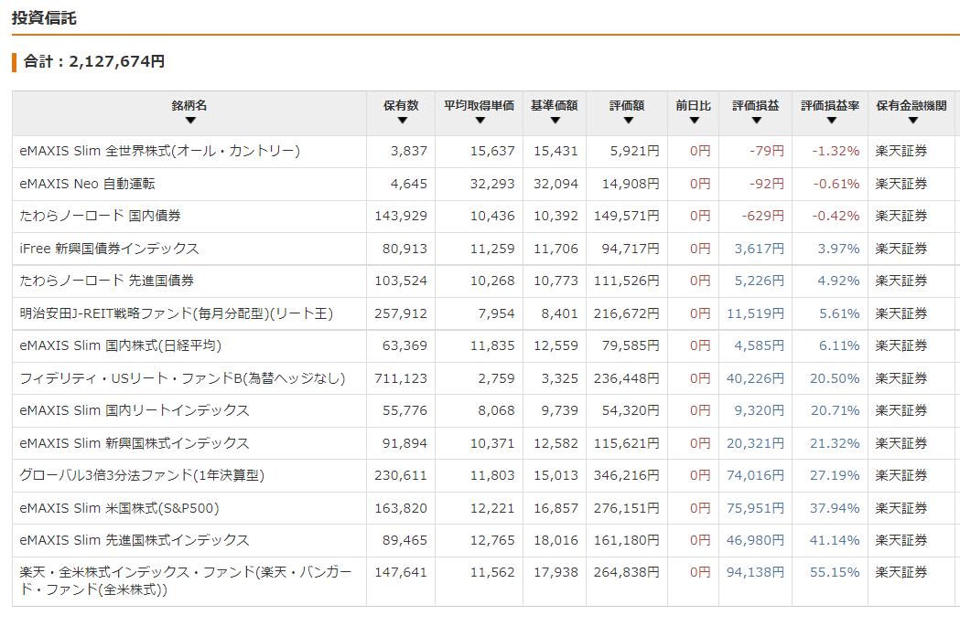Select eMAXIS Slim 国内株式(日経平均) fund name
This screenshot has height=626, width=960.
pos(120,345)
